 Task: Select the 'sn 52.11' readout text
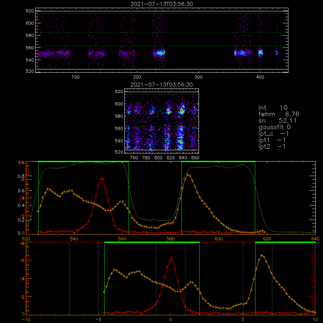(x=277, y=120)
